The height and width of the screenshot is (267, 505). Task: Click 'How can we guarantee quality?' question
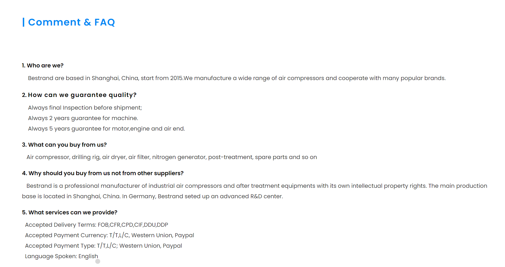click(79, 95)
